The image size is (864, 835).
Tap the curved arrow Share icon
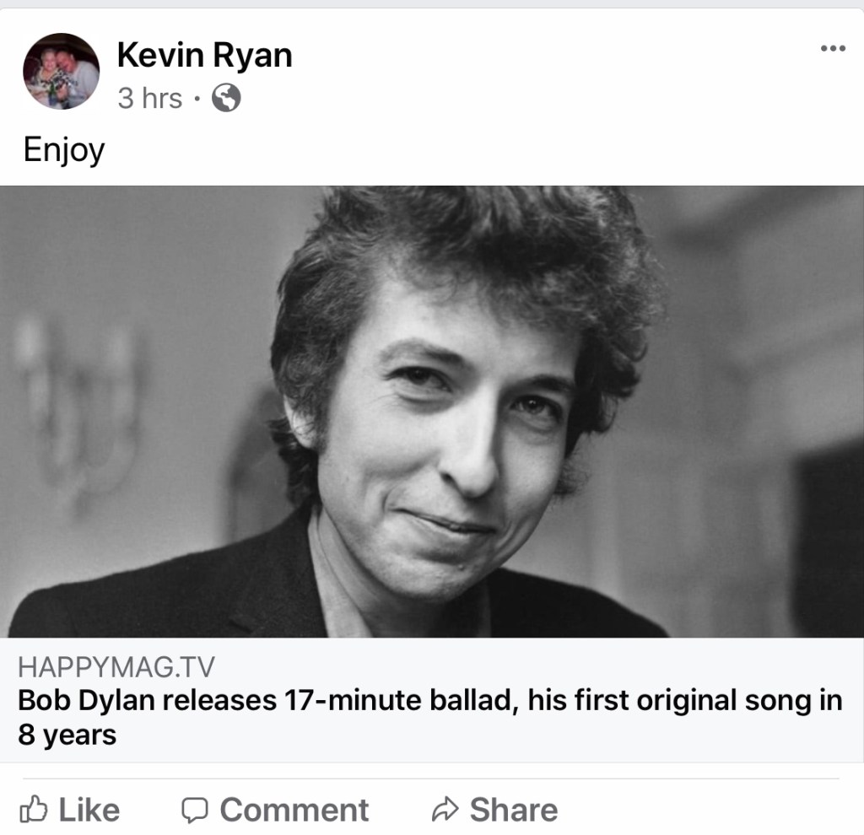click(x=444, y=810)
